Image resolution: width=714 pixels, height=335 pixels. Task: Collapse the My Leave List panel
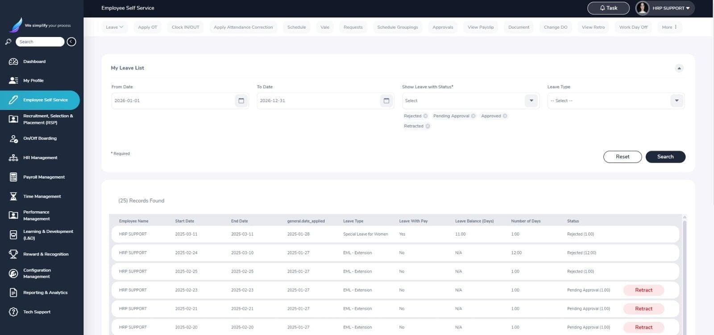679,68
